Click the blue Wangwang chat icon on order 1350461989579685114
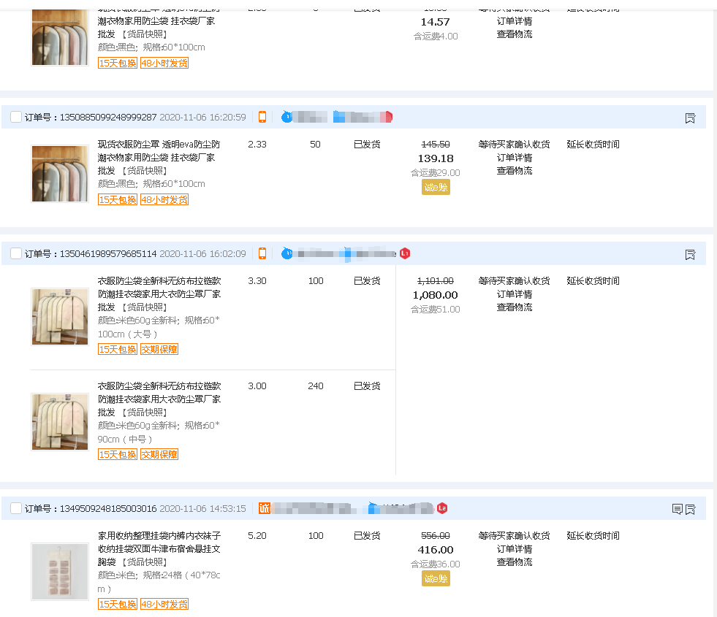This screenshot has height=617, width=717. click(x=287, y=253)
